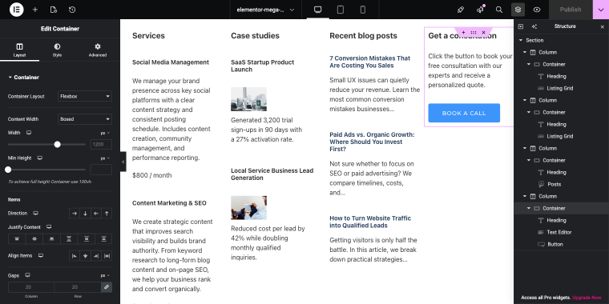Collapse the left panel with the arrow handle
609x304 pixels.
coord(123,162)
